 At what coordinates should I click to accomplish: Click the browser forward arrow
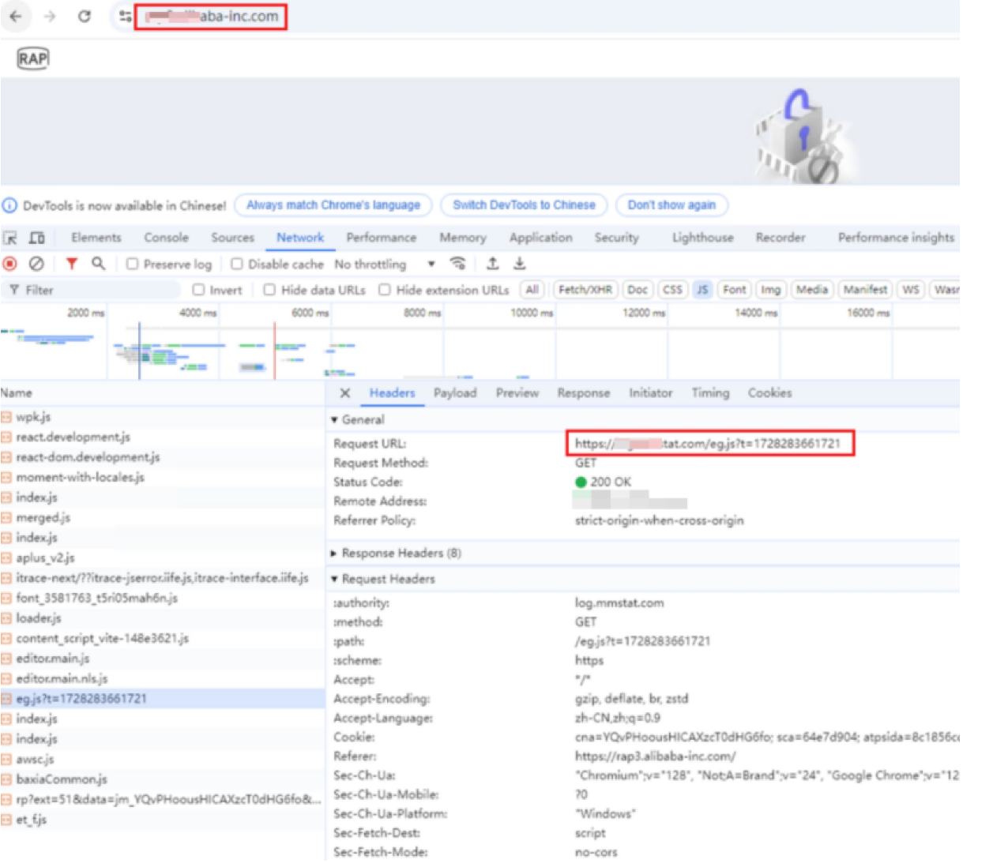[50, 17]
